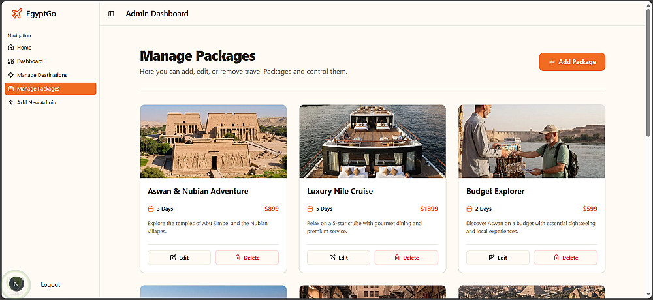Toggle the sidebar panel icon
Viewport: 653px width, 300px height.
click(111, 14)
